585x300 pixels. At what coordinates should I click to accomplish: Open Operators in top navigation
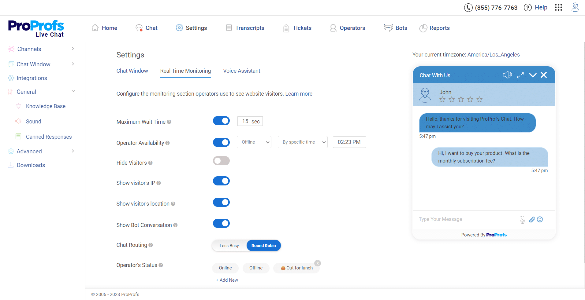[x=348, y=28]
